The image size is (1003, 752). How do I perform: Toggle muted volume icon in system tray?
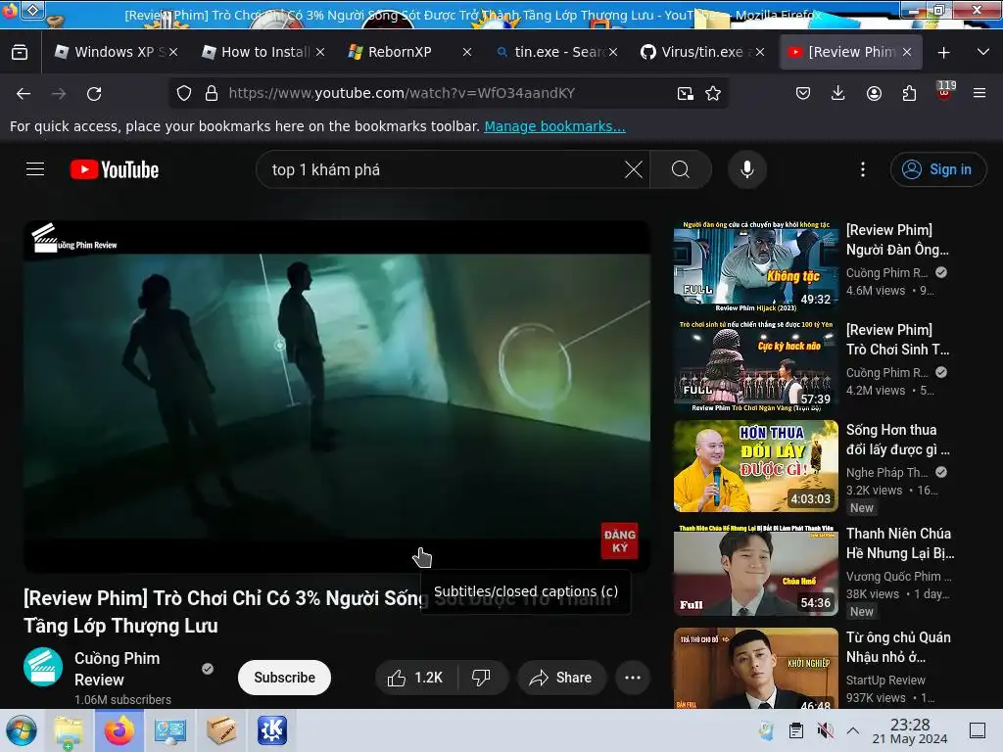click(825, 730)
